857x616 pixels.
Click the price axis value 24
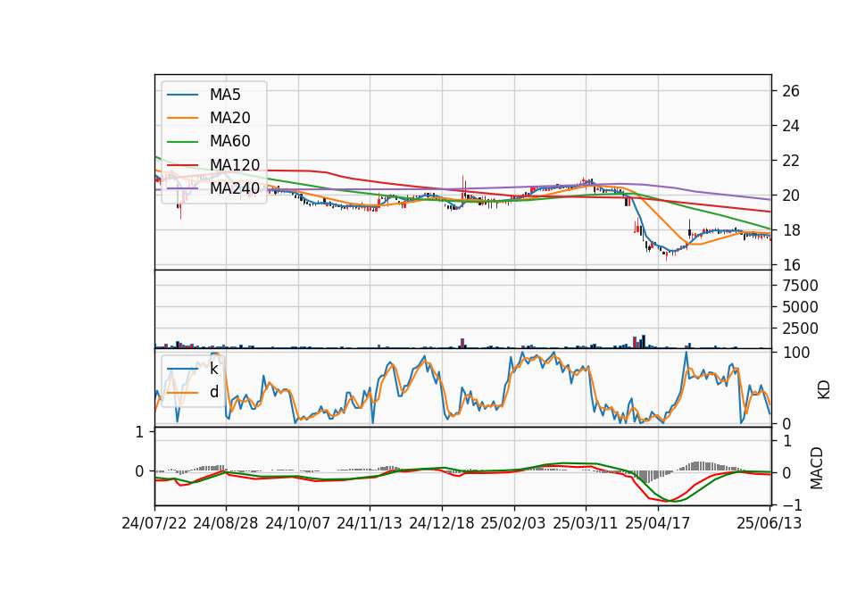click(x=790, y=126)
